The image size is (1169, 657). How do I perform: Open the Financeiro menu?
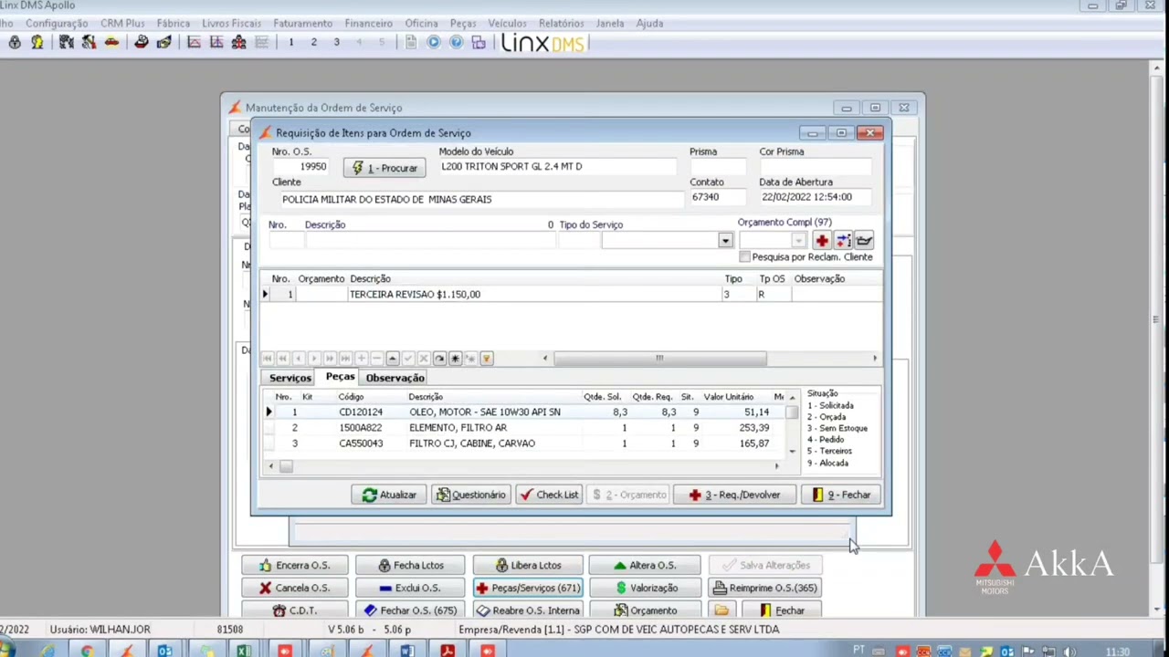click(x=368, y=23)
